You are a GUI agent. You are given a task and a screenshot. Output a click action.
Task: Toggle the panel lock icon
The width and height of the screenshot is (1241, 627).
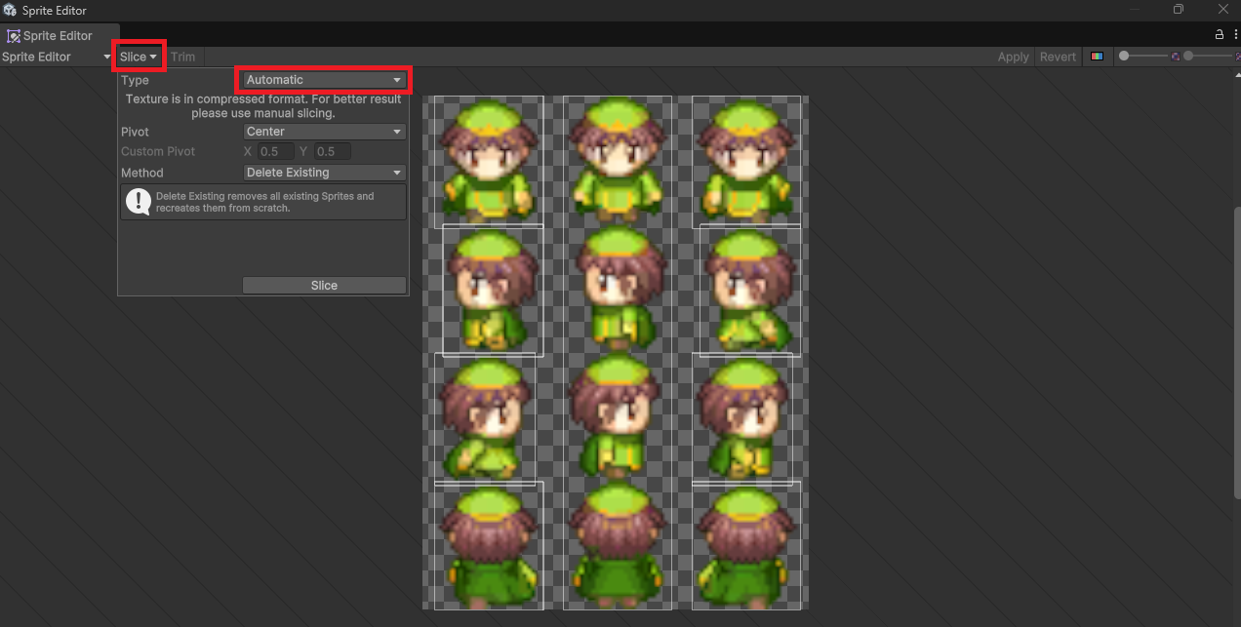[x=1218, y=34]
